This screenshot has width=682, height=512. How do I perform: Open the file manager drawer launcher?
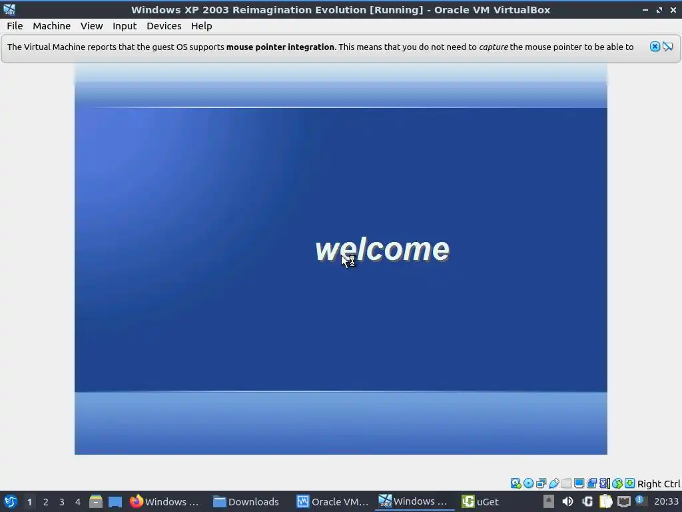pos(96,501)
